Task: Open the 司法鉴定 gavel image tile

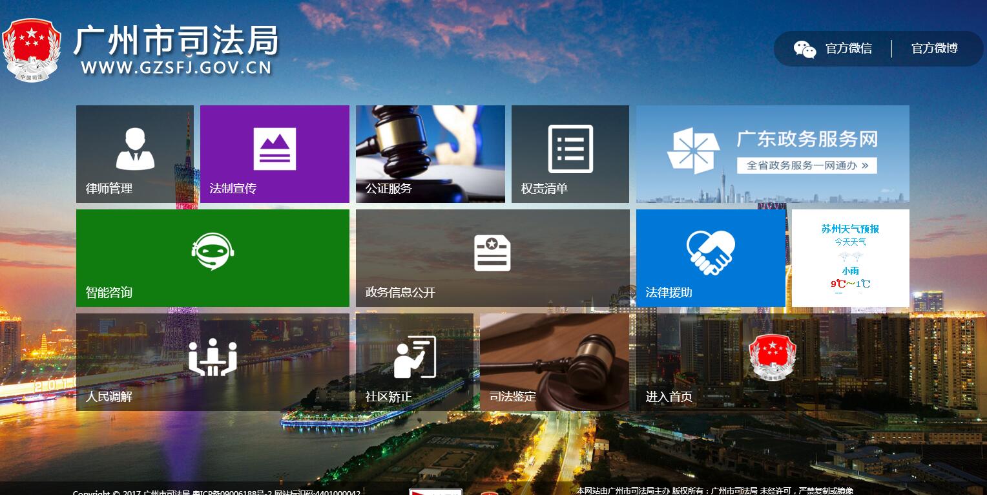Action: [554, 362]
